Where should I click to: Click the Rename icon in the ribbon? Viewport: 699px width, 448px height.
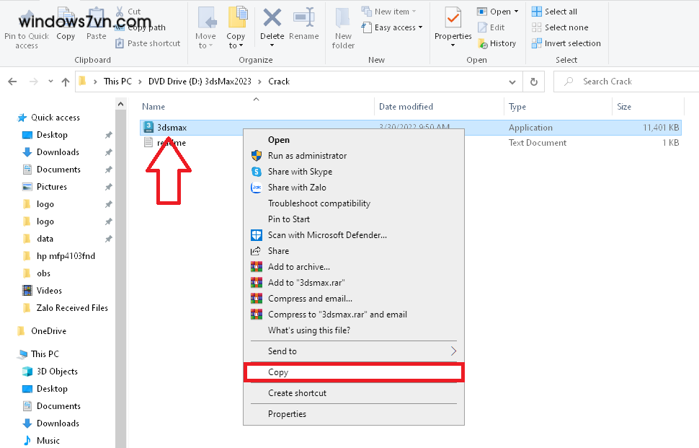(303, 25)
